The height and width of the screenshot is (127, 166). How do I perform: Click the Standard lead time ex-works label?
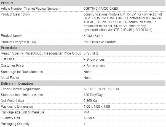point(22,95)
